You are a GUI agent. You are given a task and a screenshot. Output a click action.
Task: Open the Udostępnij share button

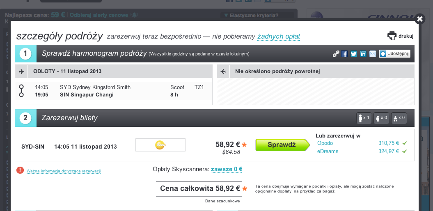click(394, 54)
